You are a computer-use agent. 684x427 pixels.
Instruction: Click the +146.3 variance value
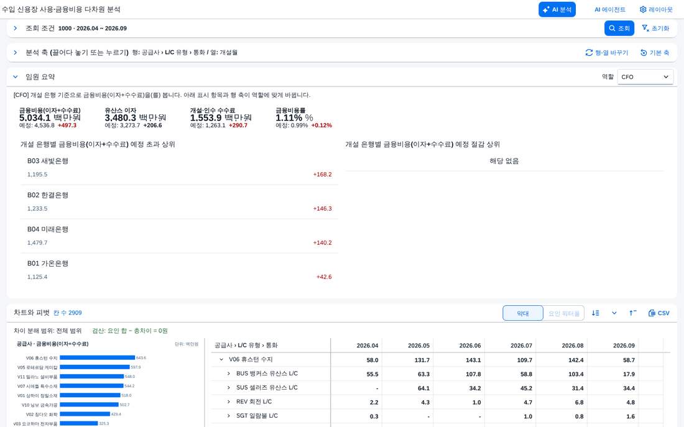coord(322,208)
